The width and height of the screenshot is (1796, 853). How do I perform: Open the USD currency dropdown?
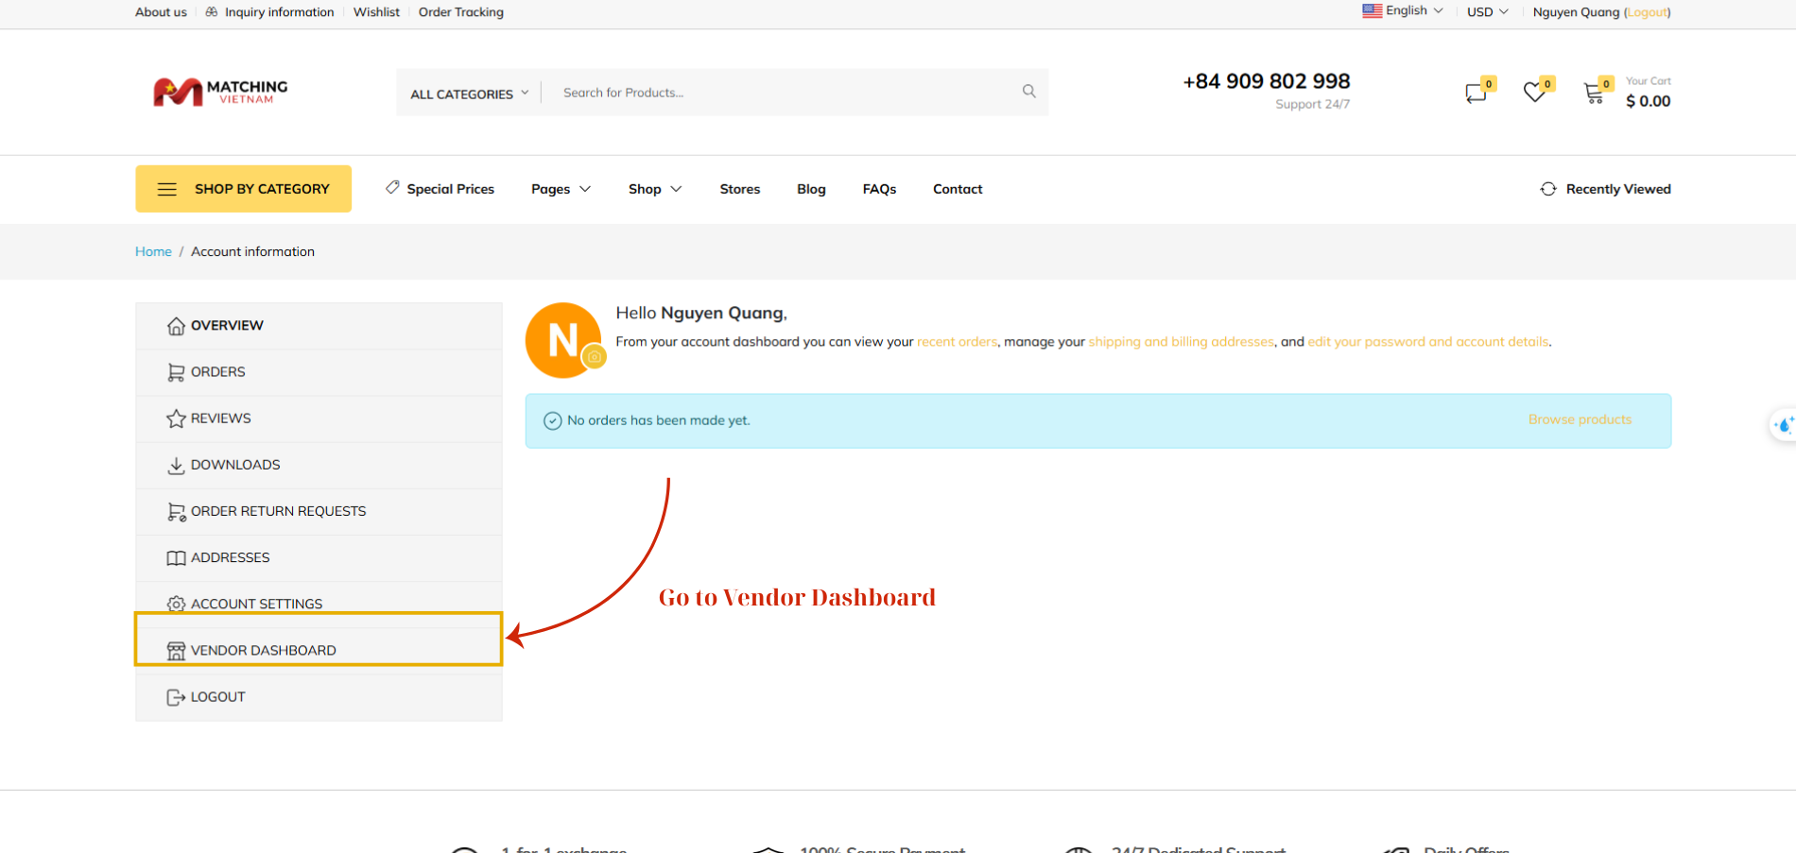click(x=1487, y=12)
